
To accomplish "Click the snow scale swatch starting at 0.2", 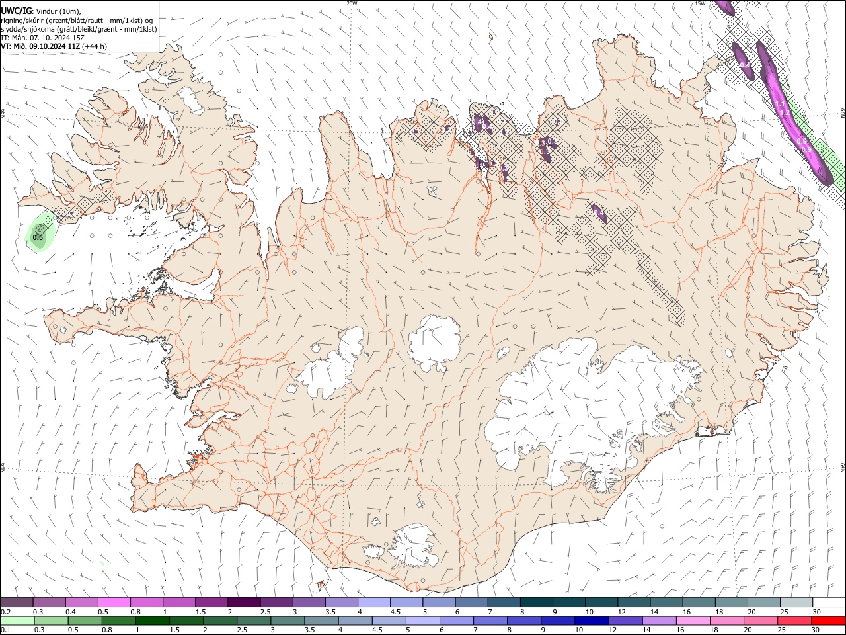I will click(x=17, y=602).
